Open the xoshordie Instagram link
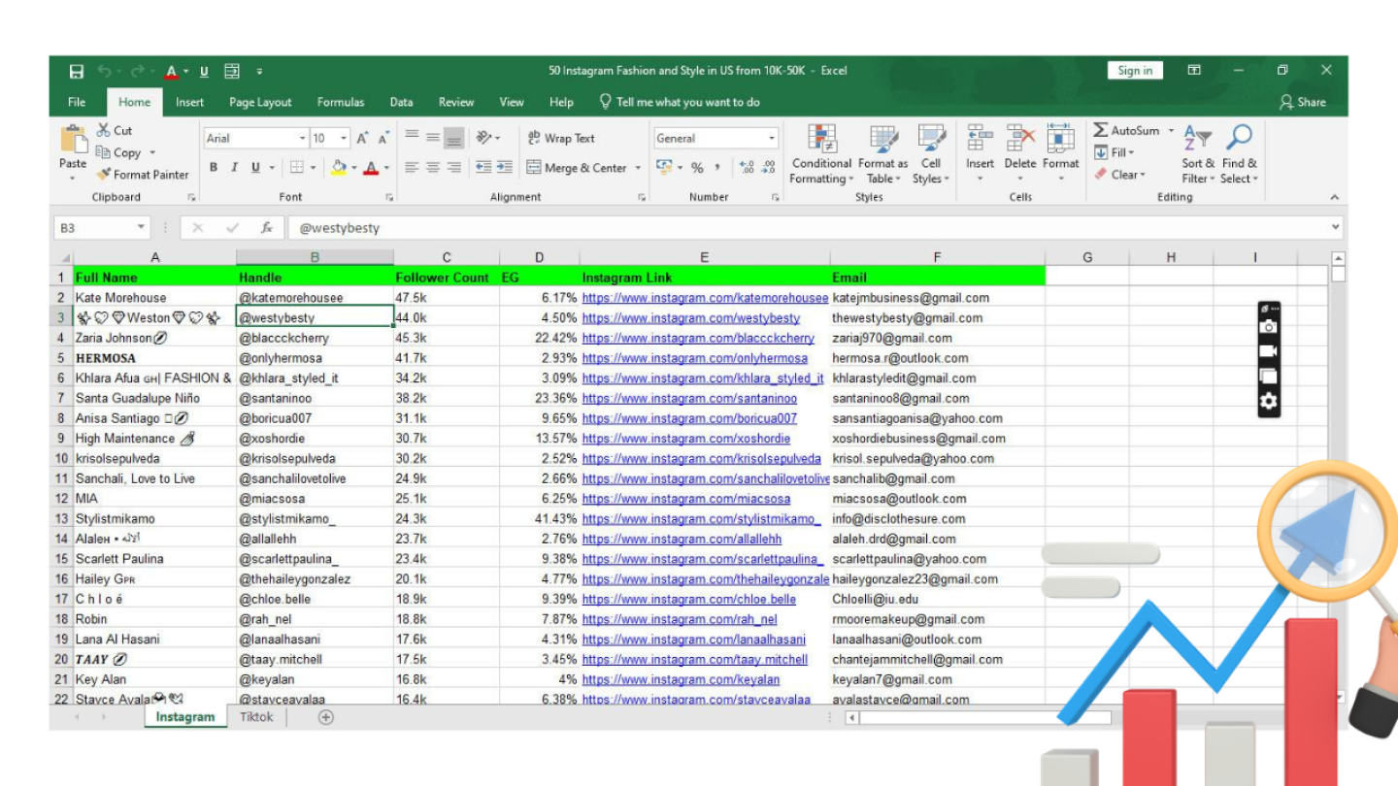Viewport: 1398px width, 786px height. coord(686,439)
